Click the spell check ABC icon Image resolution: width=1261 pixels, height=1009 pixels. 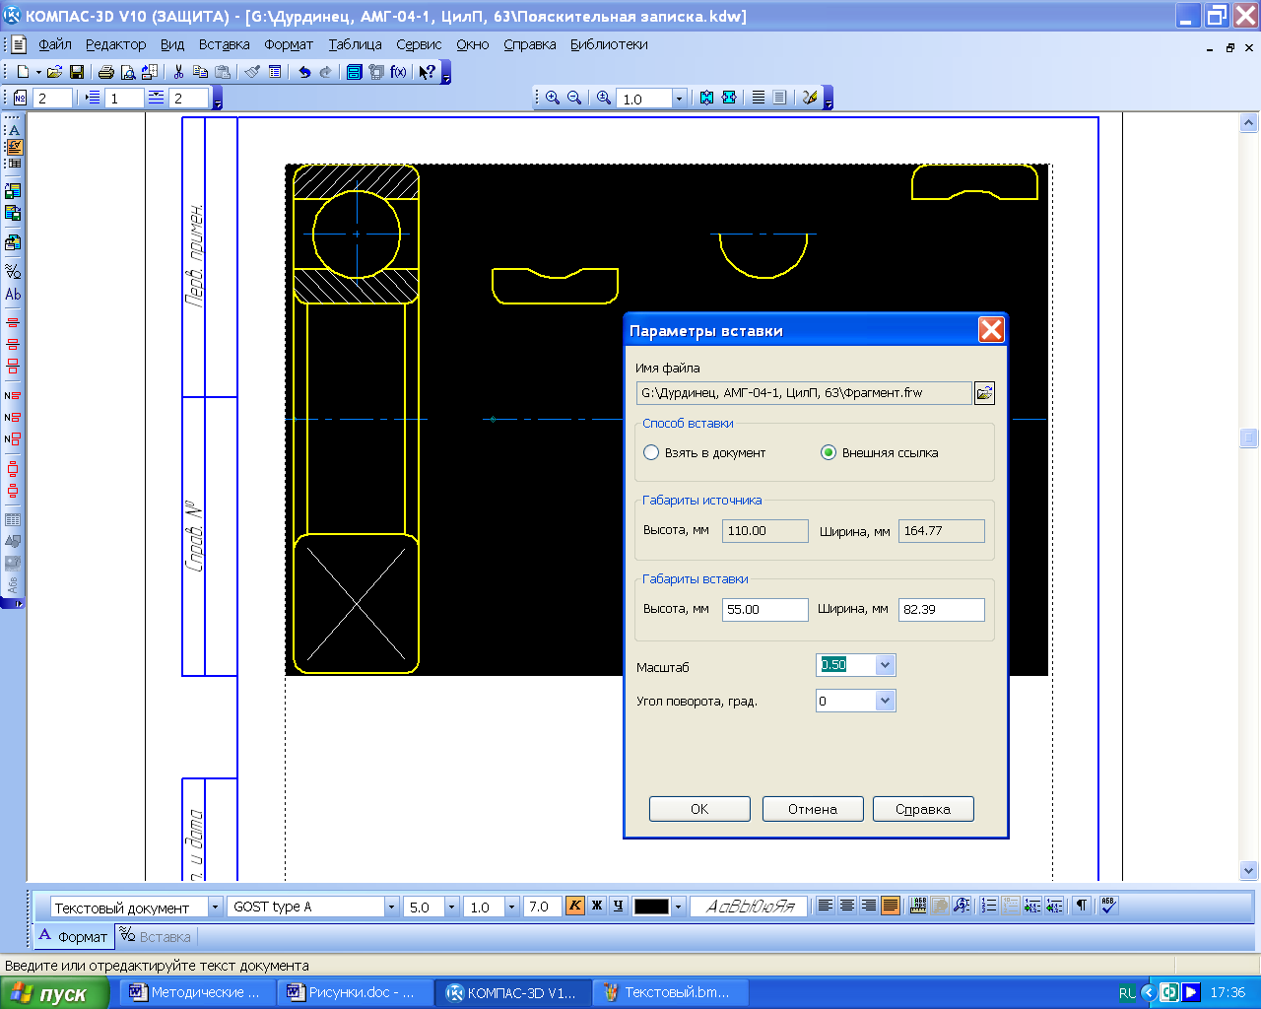(x=1108, y=906)
